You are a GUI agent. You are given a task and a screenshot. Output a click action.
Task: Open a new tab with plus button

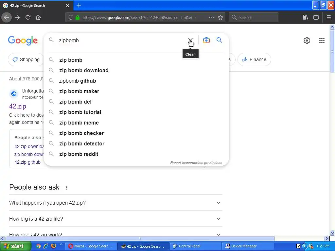pos(79,5)
